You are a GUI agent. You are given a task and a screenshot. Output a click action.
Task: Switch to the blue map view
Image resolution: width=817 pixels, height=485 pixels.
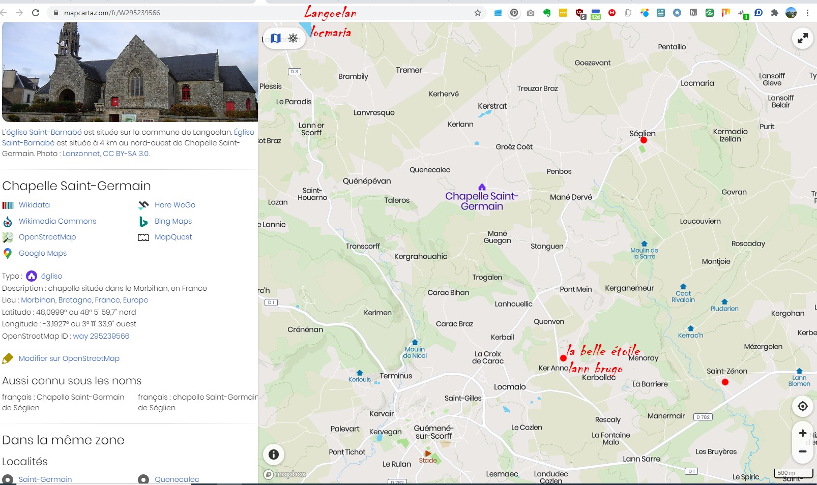(276, 38)
